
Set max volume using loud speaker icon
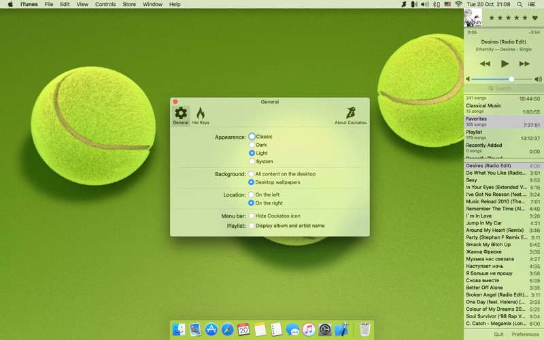pos(538,79)
